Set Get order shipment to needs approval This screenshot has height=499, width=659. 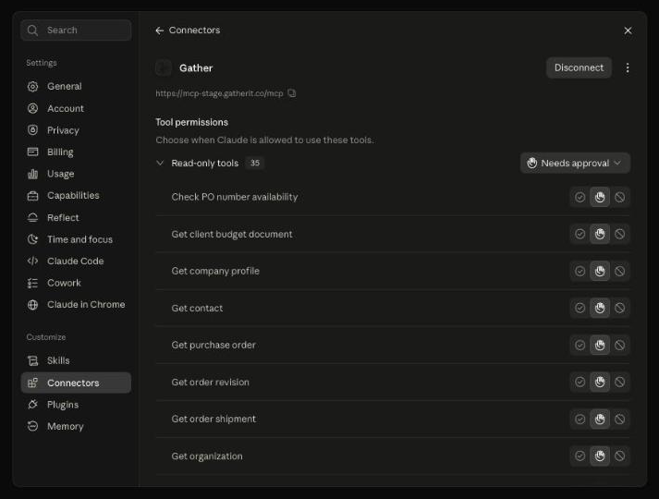pyautogui.click(x=600, y=419)
